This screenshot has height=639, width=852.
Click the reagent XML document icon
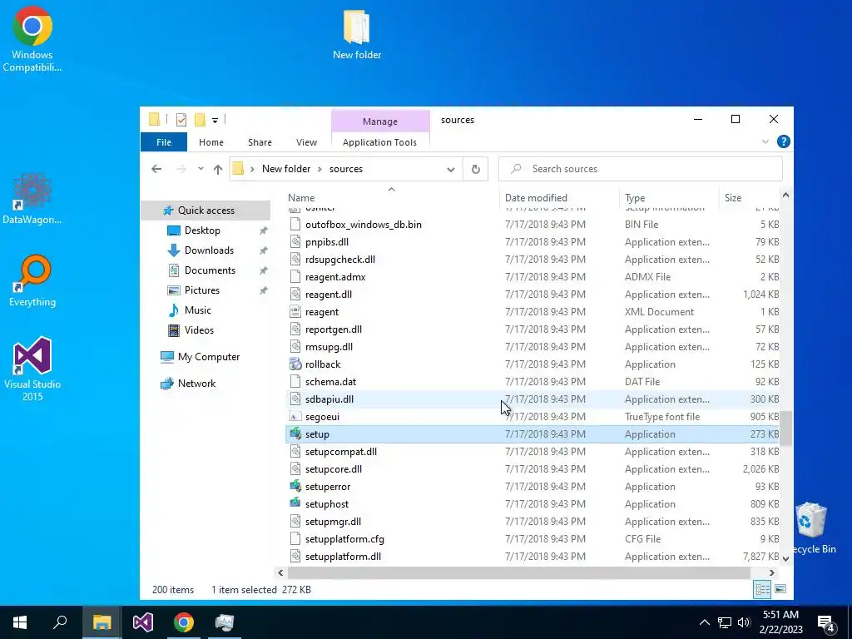[x=295, y=312]
